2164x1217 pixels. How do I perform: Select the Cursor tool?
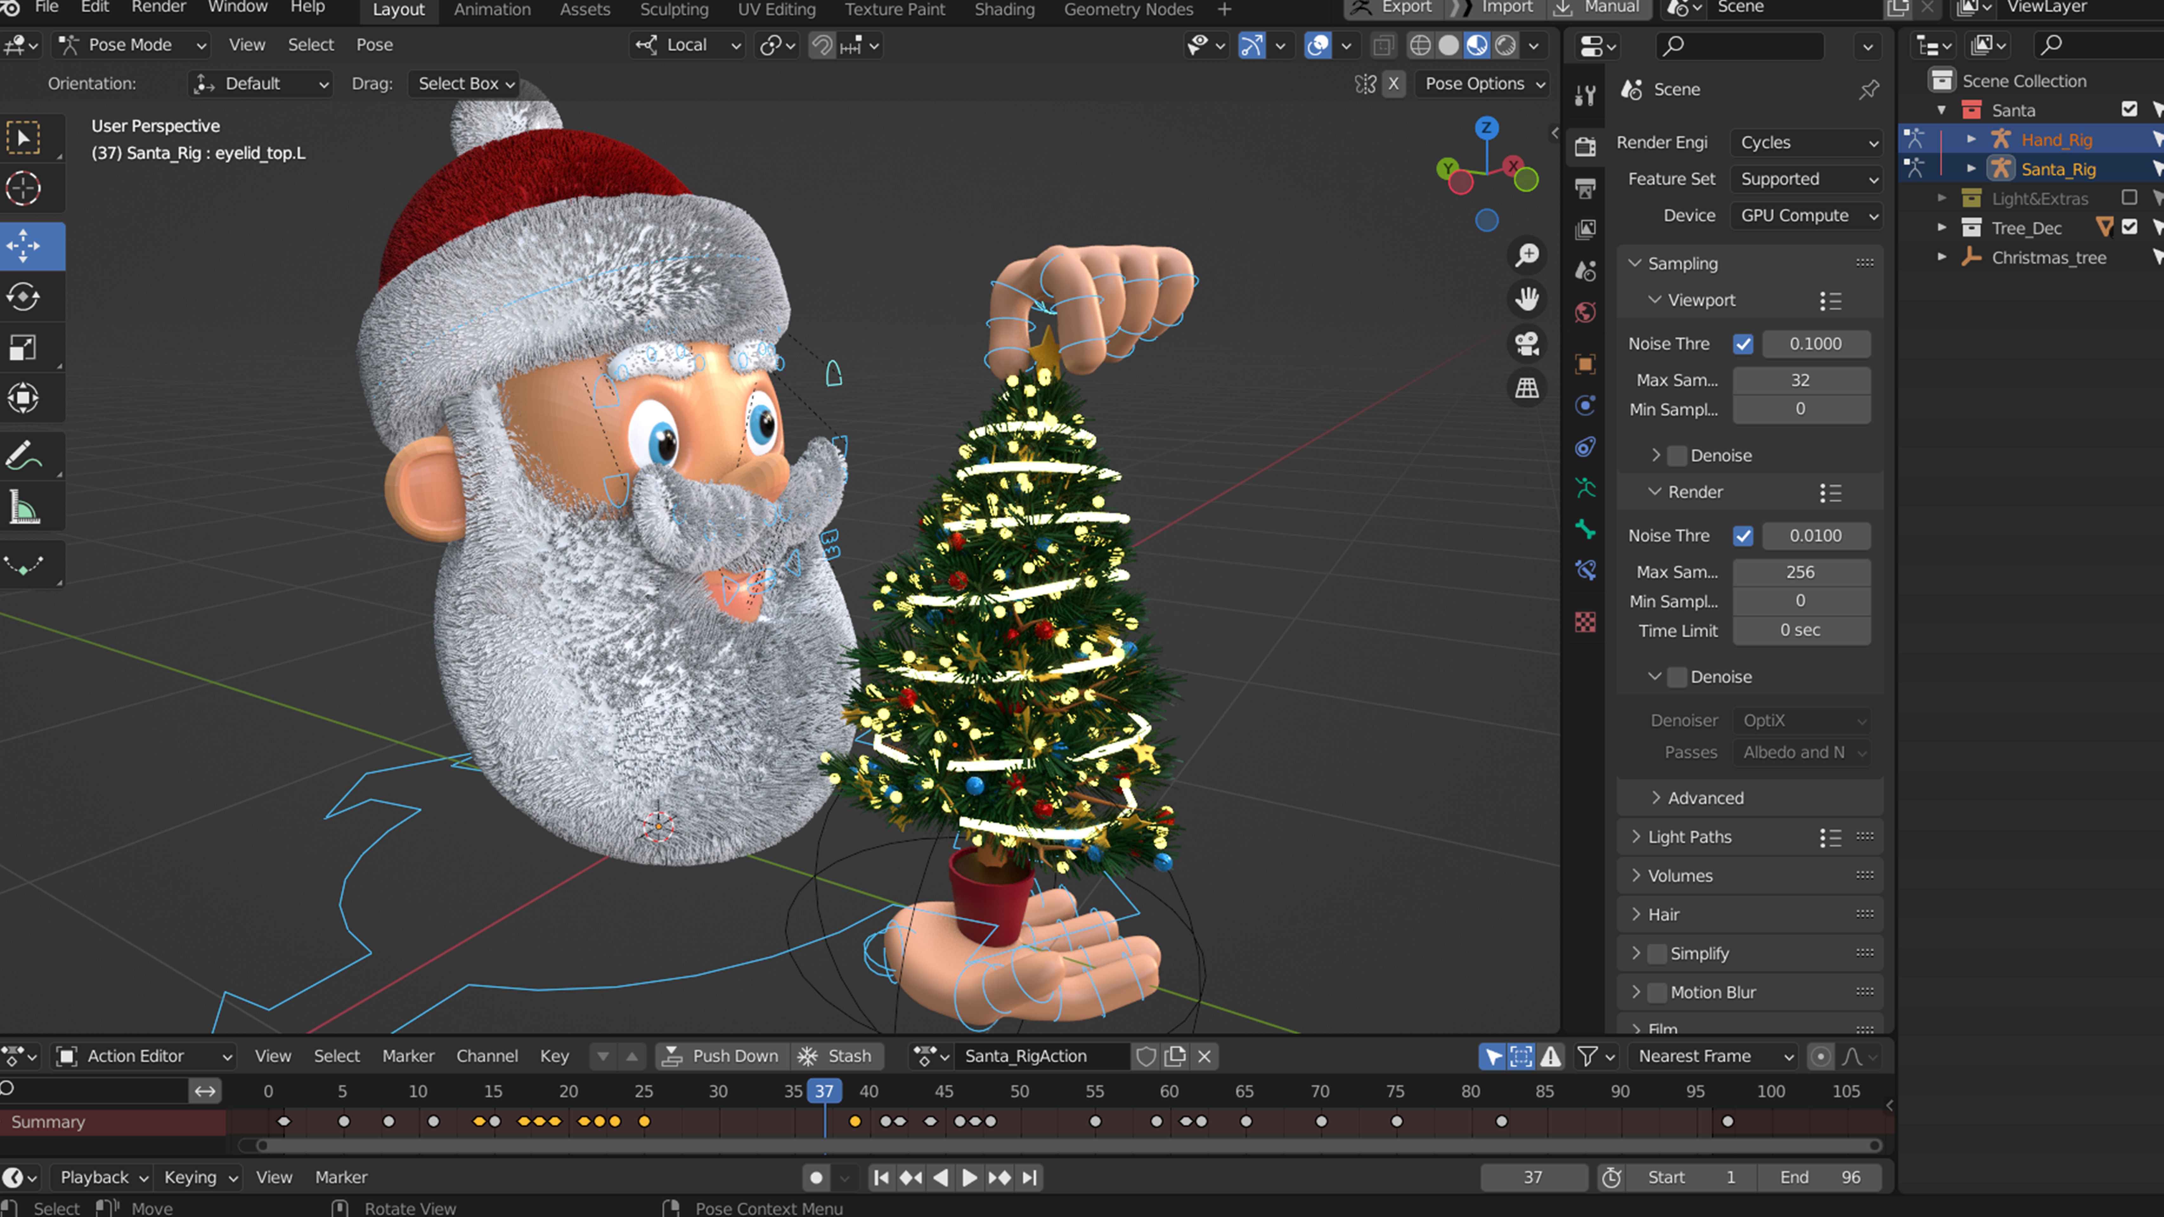23,188
